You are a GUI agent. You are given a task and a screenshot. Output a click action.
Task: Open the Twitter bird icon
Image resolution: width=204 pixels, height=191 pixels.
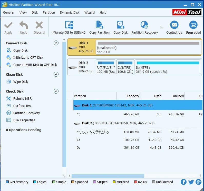tap(191, 182)
